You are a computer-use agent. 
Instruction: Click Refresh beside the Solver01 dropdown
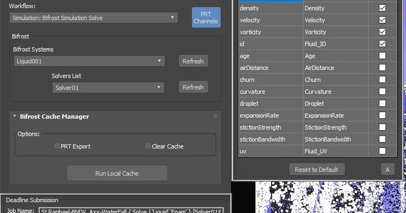pyautogui.click(x=193, y=87)
